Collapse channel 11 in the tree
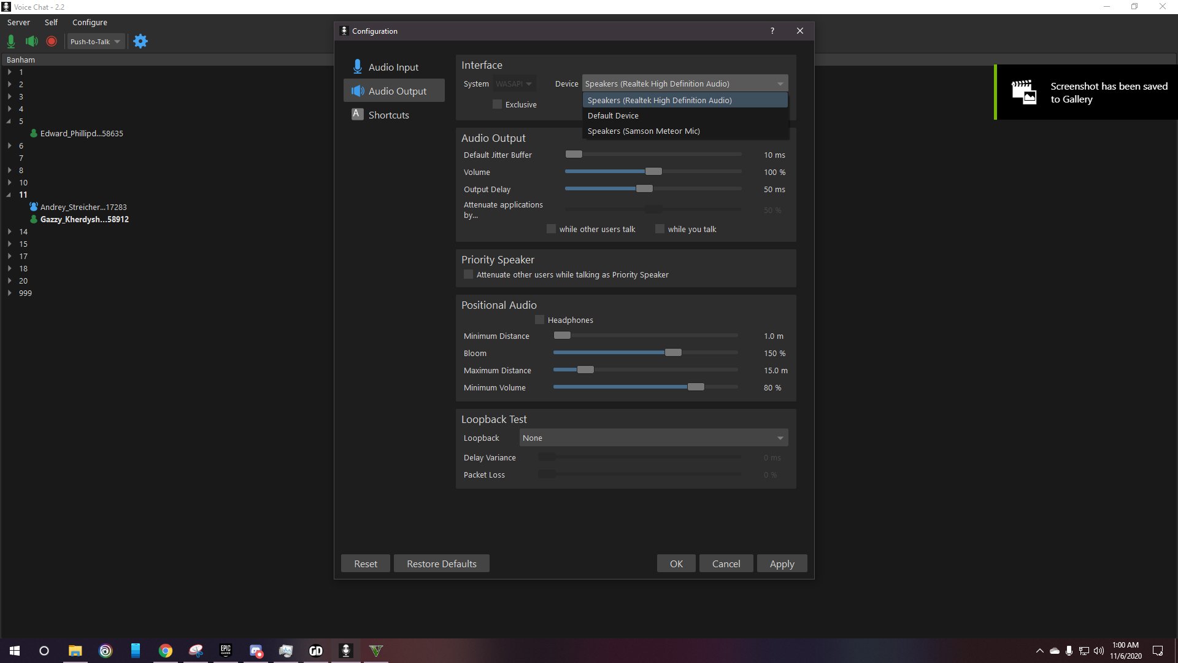The image size is (1178, 663). (x=9, y=195)
